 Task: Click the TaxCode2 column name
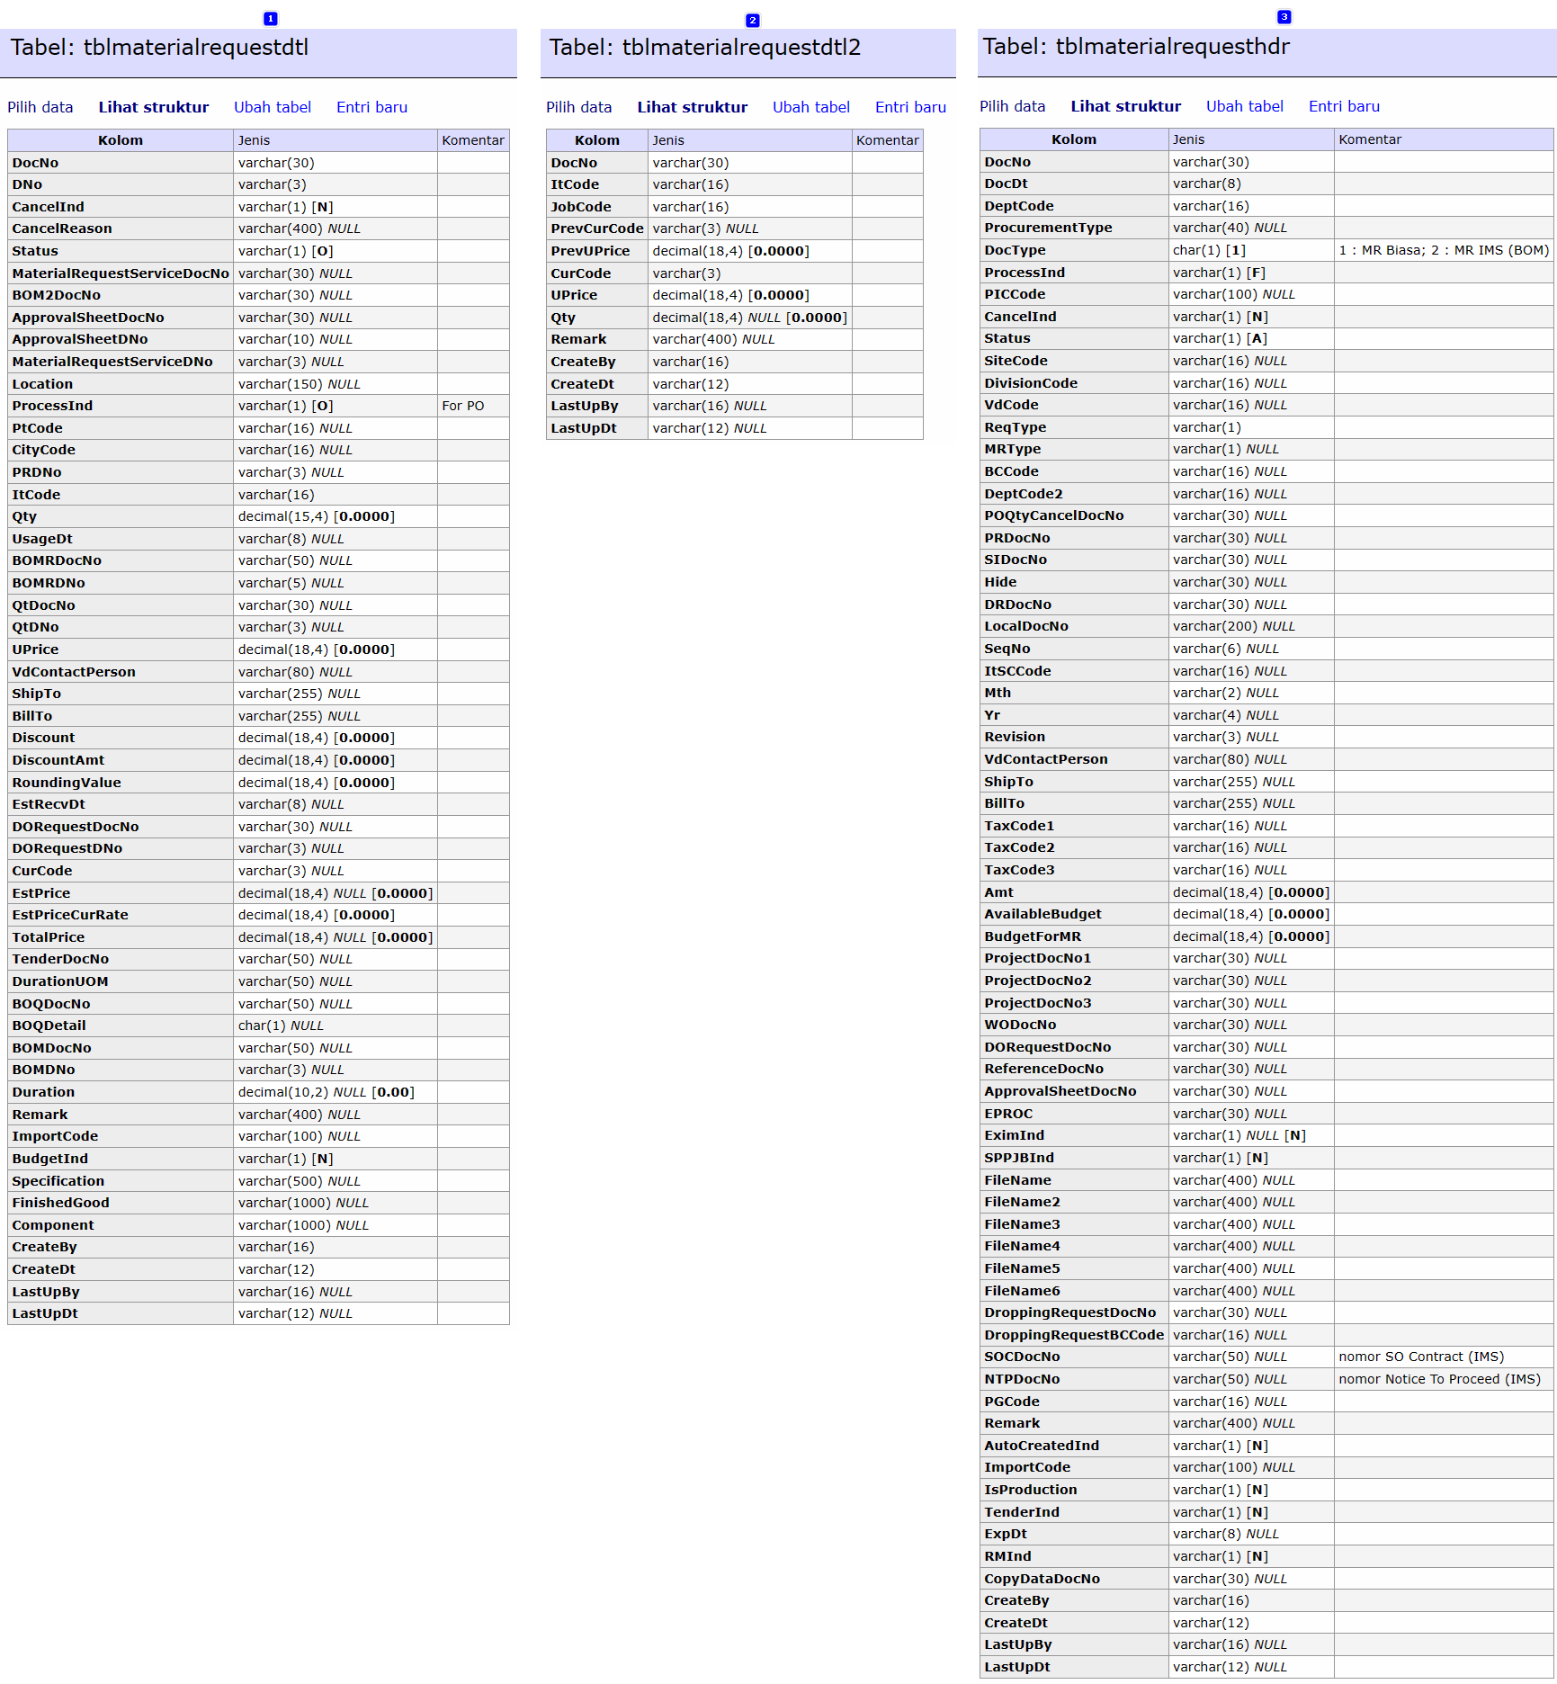pyautogui.click(x=1019, y=847)
